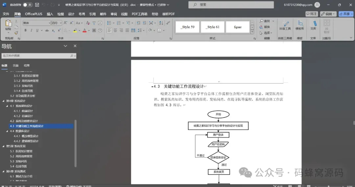Open the Select (选择) dropdown

[266, 33]
